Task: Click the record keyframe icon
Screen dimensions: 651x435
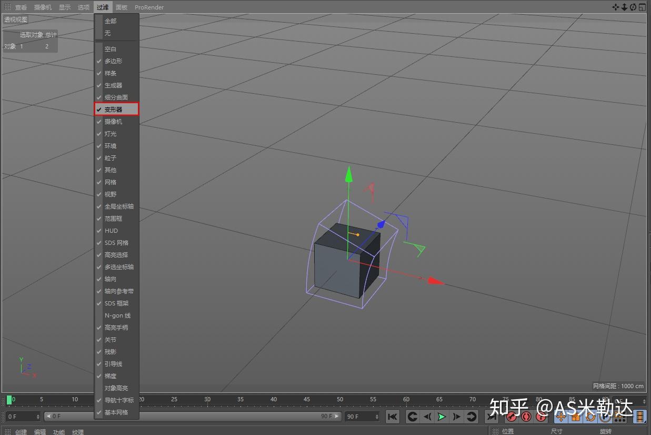Action: (511, 417)
